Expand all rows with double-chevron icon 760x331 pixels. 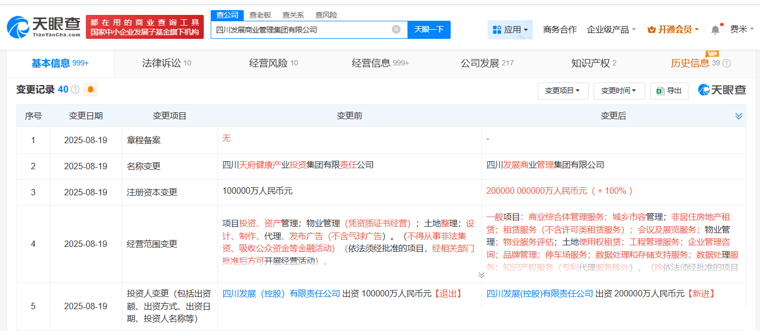[739, 116]
